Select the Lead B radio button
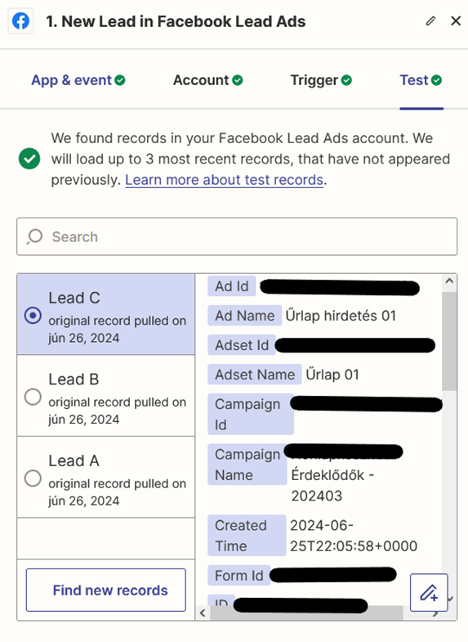Screen dimensions: 468x642 point(33,397)
